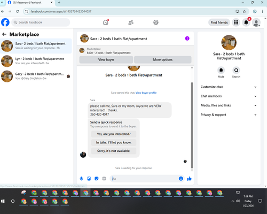This screenshot has width=267, height=214.
Task: Send quick reply 'Sorry, it's not available.'
Action: click(114, 151)
